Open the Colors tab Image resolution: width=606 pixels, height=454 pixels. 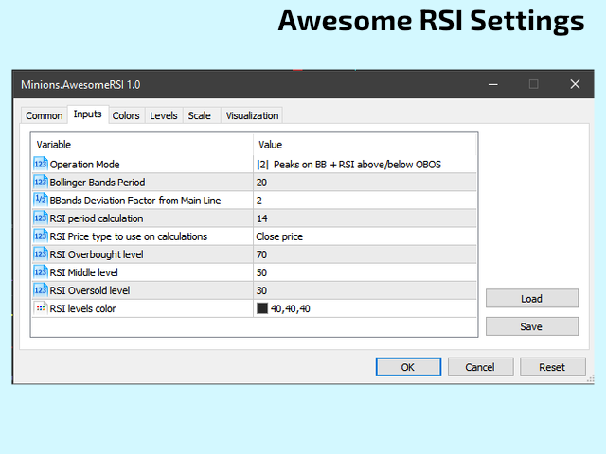click(x=126, y=115)
